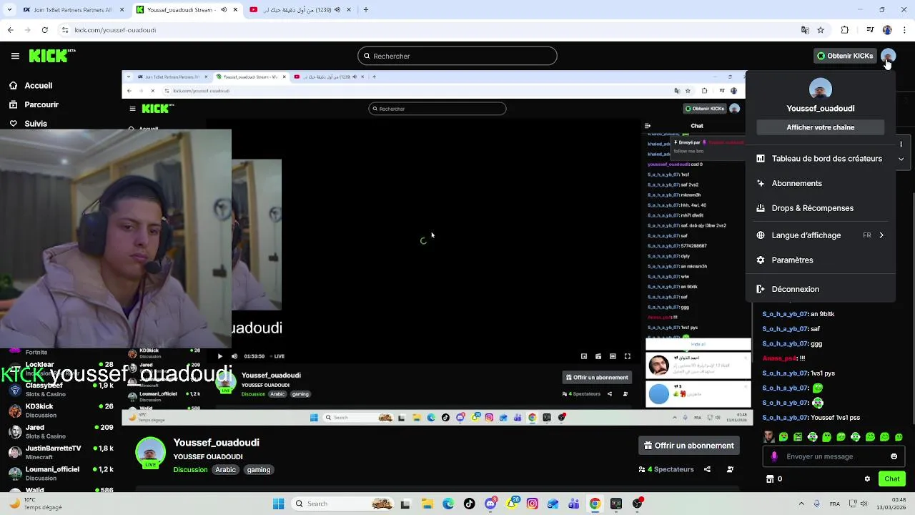Viewport: 915px width, 515px height.
Task: Select the first green emote after the avatar
Action: 783,437
